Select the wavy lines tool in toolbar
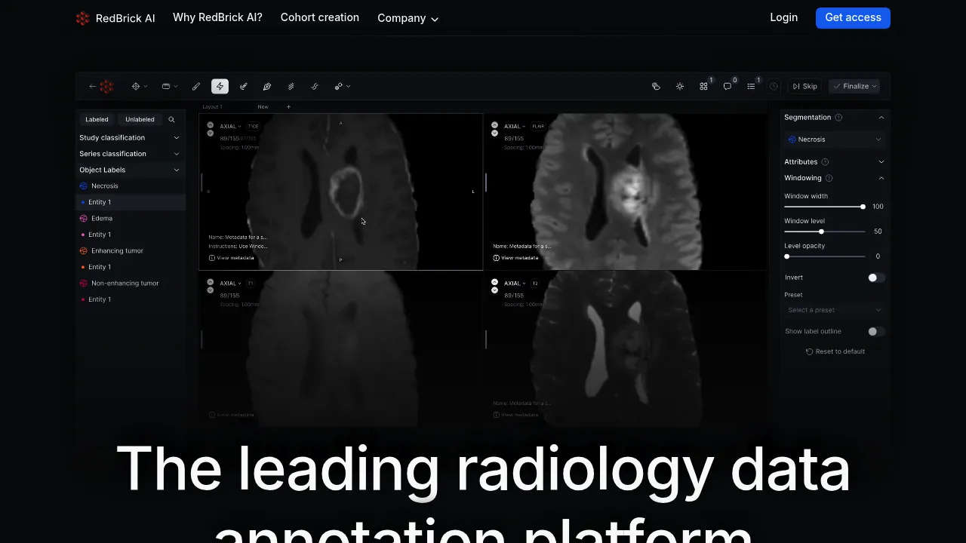 click(315, 87)
